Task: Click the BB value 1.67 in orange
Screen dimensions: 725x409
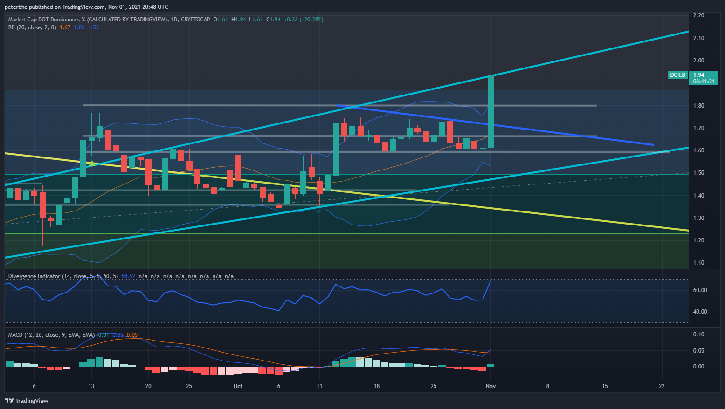Action: [65, 27]
